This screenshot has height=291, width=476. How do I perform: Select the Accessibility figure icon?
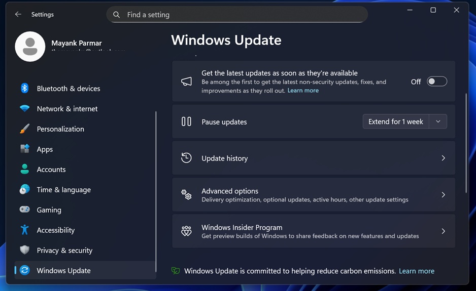24,230
